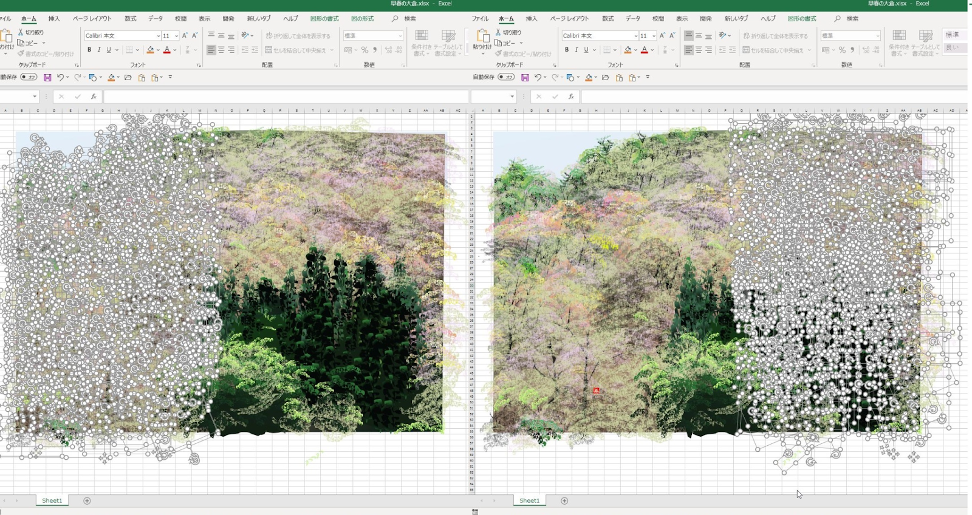Open the 図形の書式 tab in the right window
The width and height of the screenshot is (972, 515).
[802, 19]
